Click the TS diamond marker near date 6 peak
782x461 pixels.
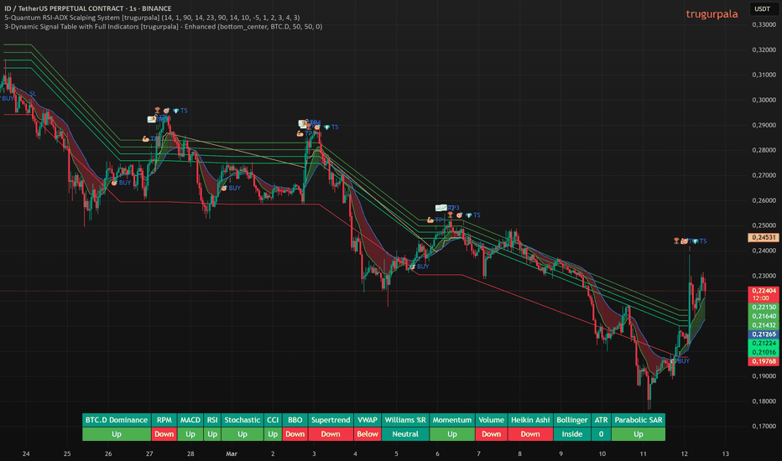point(472,215)
